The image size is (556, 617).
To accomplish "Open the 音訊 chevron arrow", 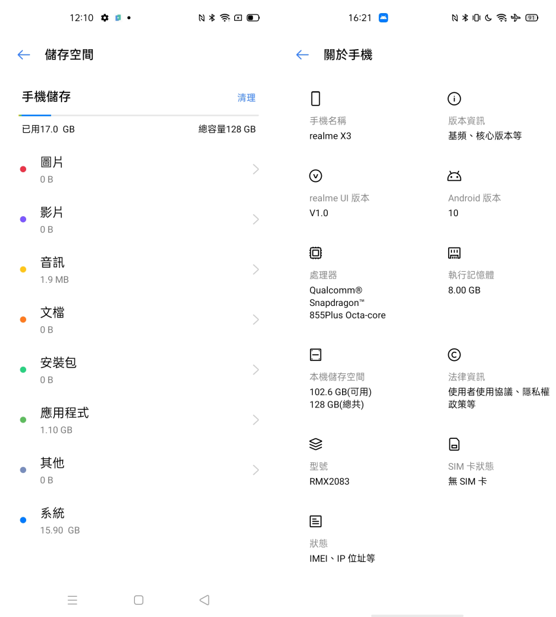I will tap(256, 270).
